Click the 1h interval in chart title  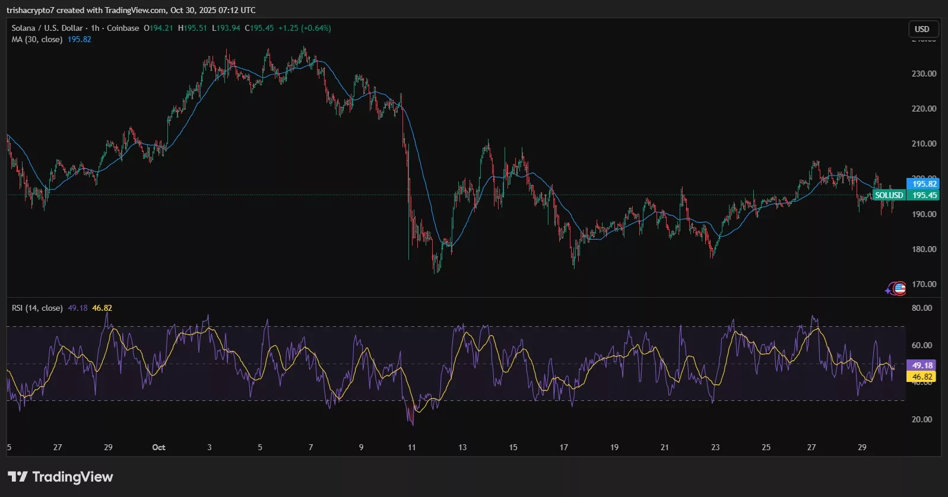tap(95, 28)
